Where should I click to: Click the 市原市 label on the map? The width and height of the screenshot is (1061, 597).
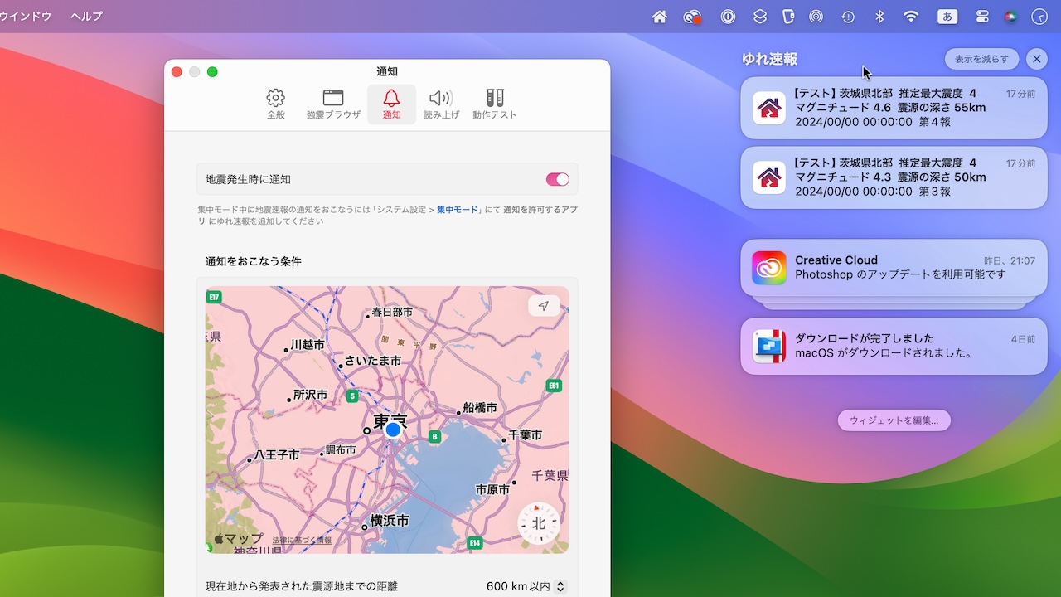coord(492,490)
